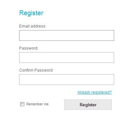Click the Remember me label text
This screenshot has height=127, width=132.
37,104
